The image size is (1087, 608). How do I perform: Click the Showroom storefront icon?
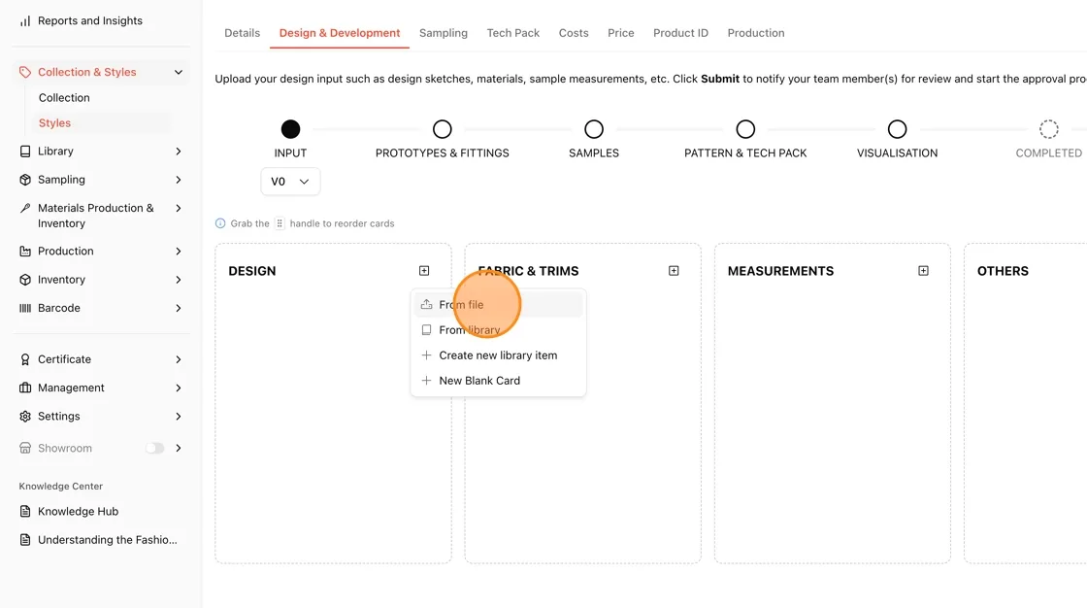click(25, 449)
